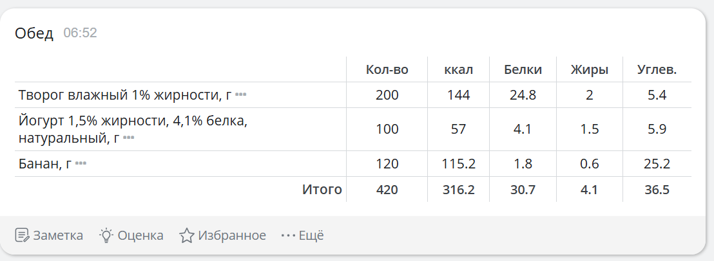714x261 pixels.
Task: Click the ккал column header
Action: click(x=459, y=70)
